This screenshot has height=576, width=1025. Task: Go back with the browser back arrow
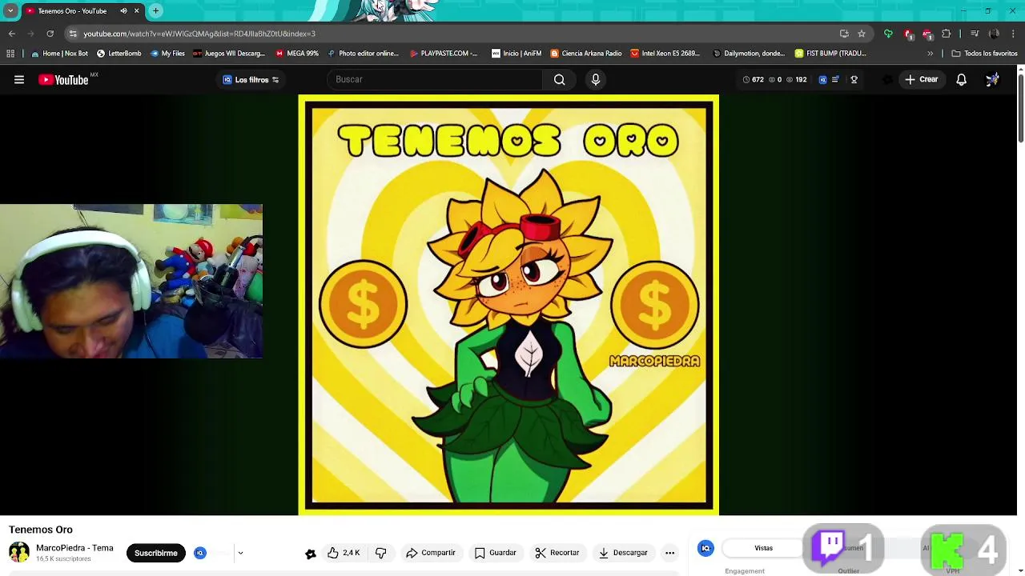tap(11, 34)
